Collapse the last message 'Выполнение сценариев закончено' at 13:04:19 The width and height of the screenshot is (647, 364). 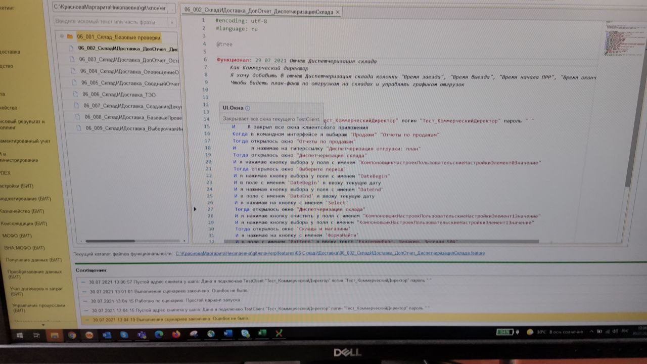87,319
